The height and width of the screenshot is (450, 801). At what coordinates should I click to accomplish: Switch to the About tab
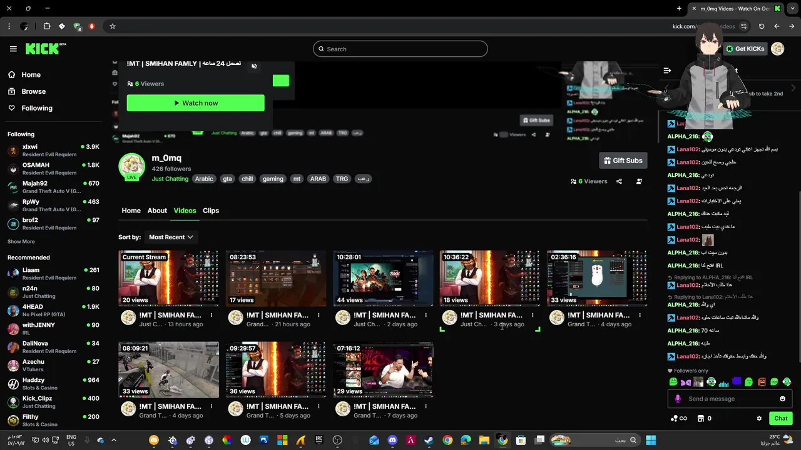click(x=157, y=211)
